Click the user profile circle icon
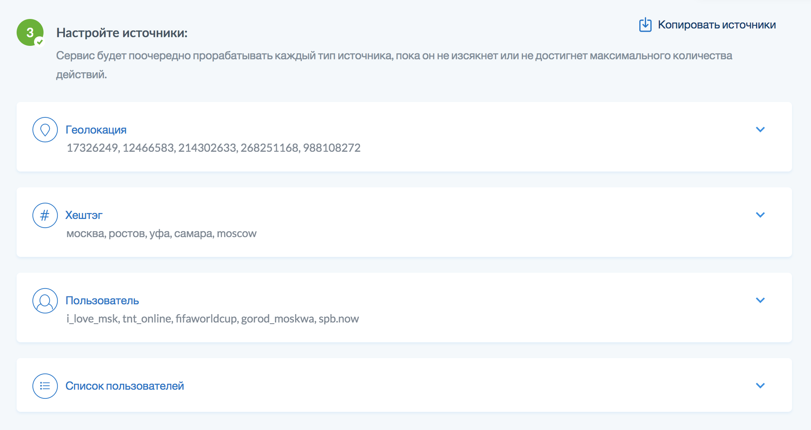This screenshot has height=430, width=811. [x=45, y=301]
